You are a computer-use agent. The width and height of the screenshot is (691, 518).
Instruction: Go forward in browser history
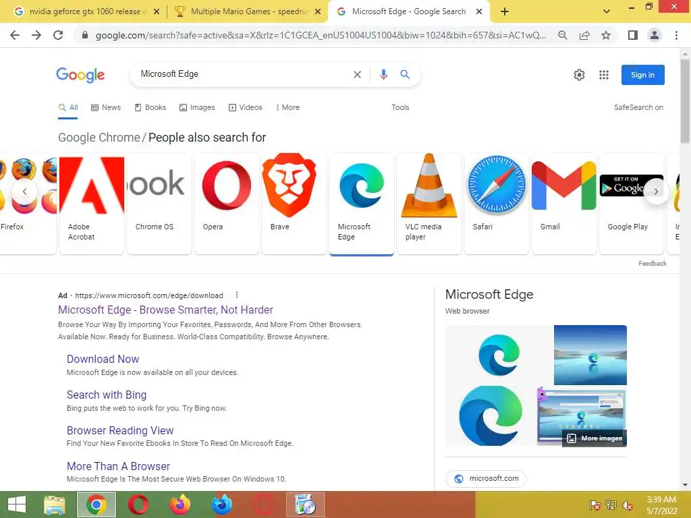(x=36, y=35)
